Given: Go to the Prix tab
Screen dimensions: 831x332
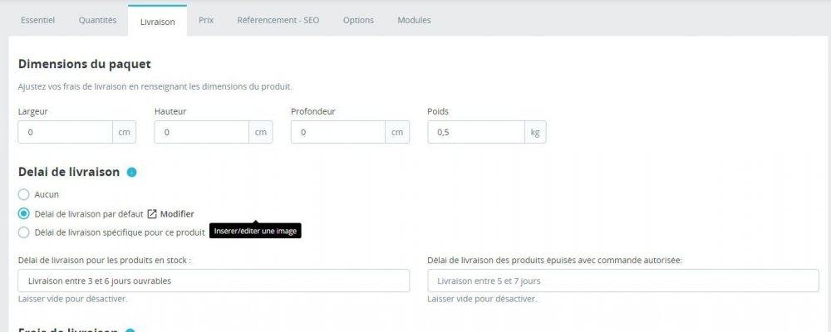Looking at the screenshot, I should pos(206,21).
